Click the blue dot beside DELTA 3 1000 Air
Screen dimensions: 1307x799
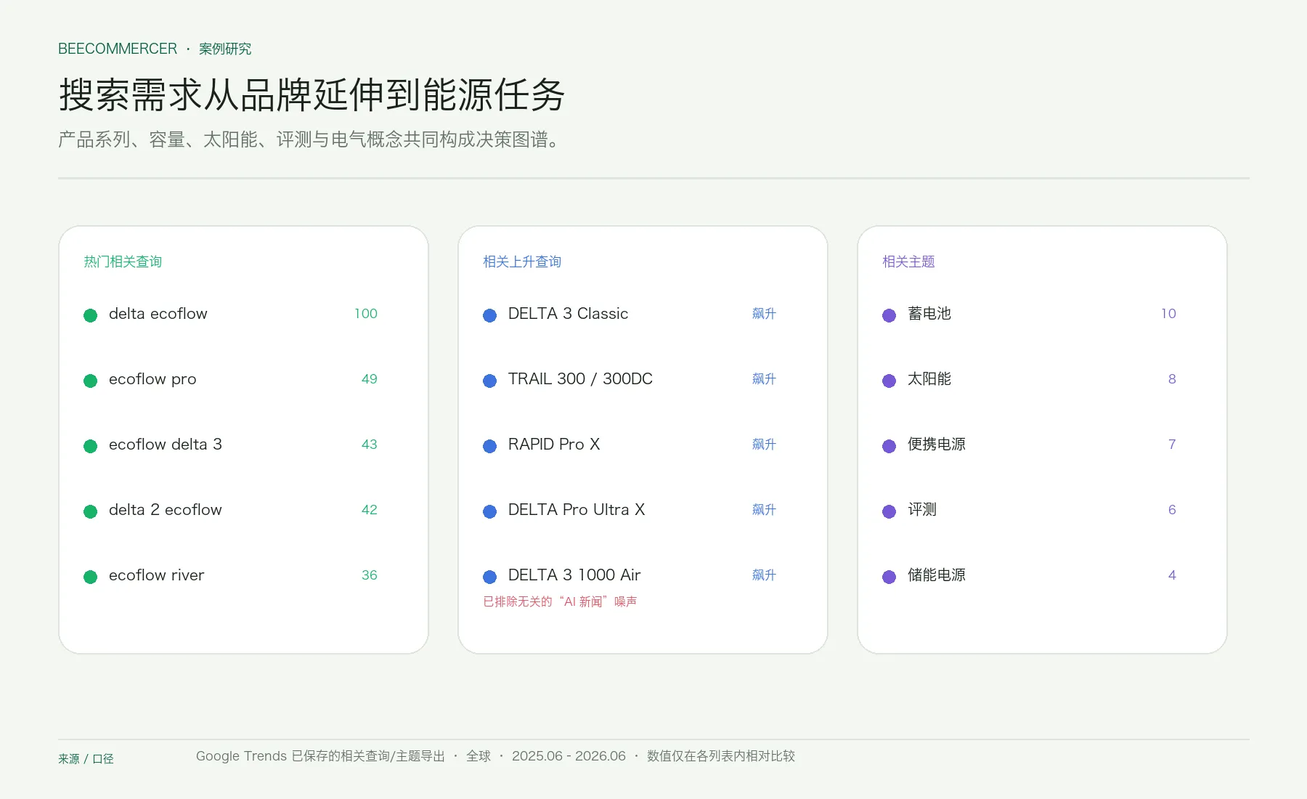489,577
